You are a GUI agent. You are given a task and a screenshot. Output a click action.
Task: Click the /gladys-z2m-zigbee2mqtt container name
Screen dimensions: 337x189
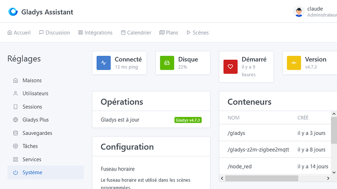(x=258, y=150)
